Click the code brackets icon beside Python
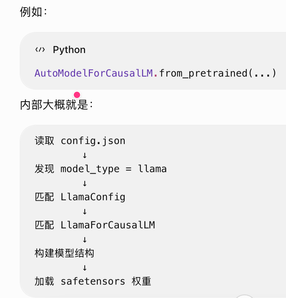 coord(40,50)
